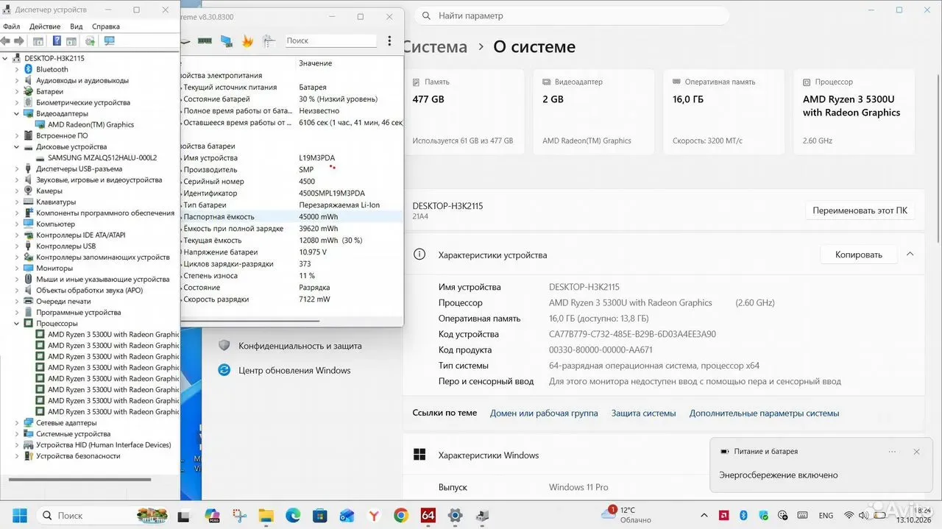Open the Settings gear icon on taskbar
This screenshot has width=942, height=529.
pyautogui.click(x=456, y=516)
